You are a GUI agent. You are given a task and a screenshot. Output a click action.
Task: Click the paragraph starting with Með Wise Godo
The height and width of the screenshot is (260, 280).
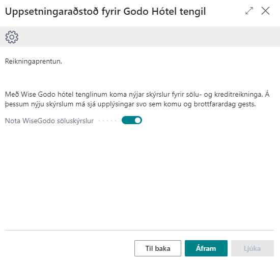pos(137,99)
